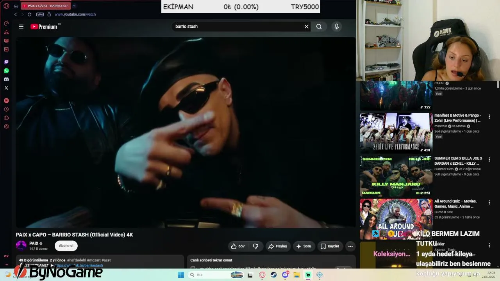Subscribe with the 'Abone ol' button
Screen dimensions: 500x281
66,246
